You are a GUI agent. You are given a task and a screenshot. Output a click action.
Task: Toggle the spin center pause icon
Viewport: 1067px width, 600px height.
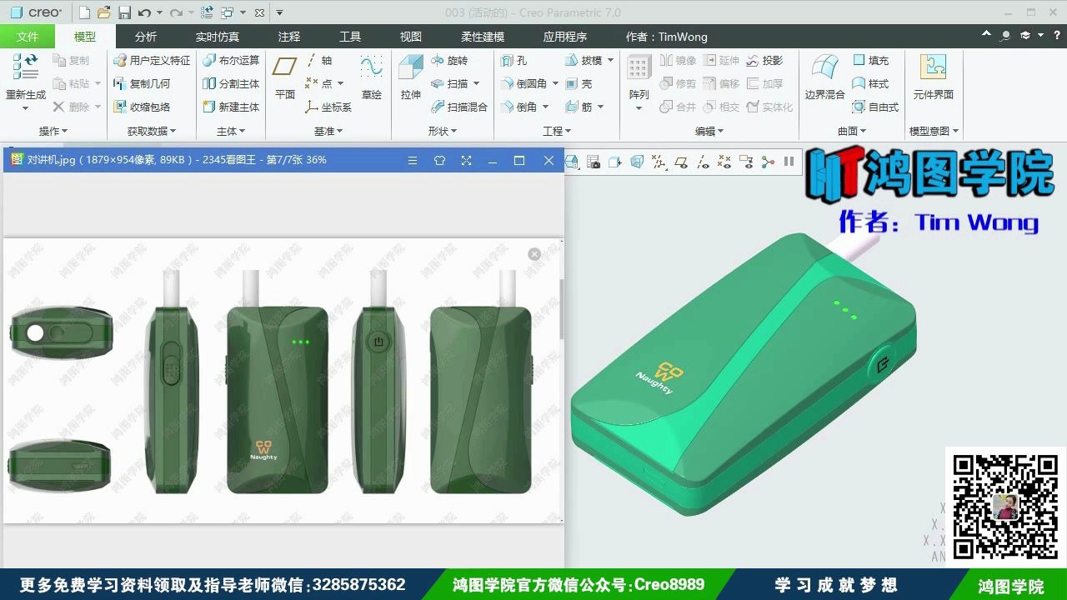(x=789, y=162)
